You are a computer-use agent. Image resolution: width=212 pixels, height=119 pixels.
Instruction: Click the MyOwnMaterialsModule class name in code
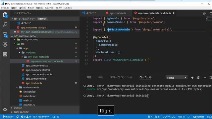[128, 60]
